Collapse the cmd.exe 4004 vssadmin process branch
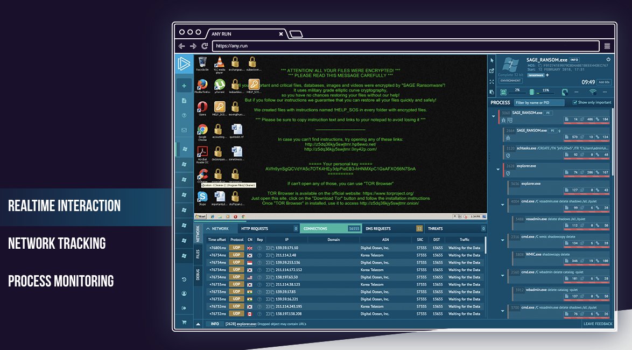The image size is (632, 350). pos(503,205)
